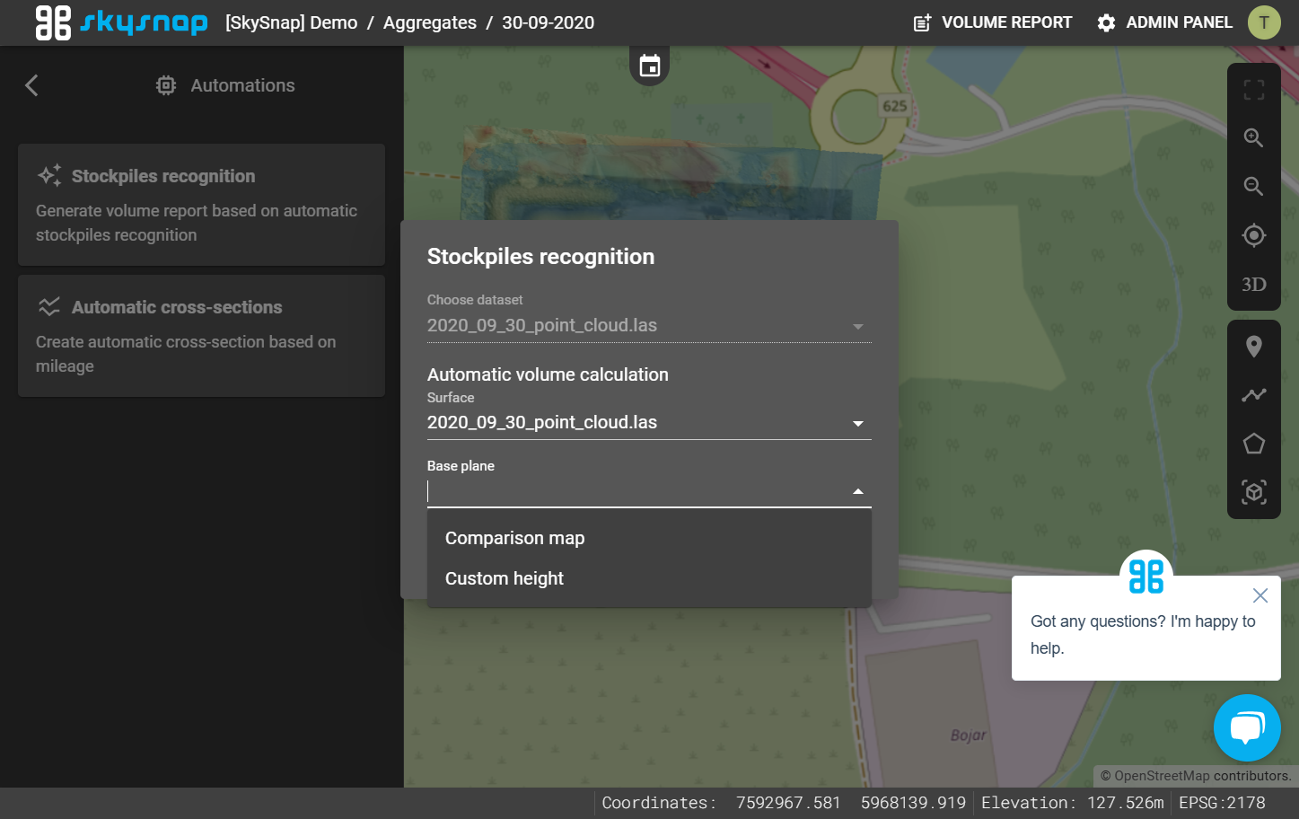This screenshot has width=1299, height=819.
Task: Open the chat bubble button
Action: (1247, 727)
